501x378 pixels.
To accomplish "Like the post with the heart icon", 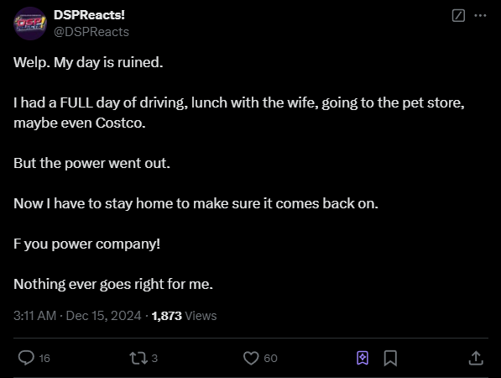I will tap(251, 358).
